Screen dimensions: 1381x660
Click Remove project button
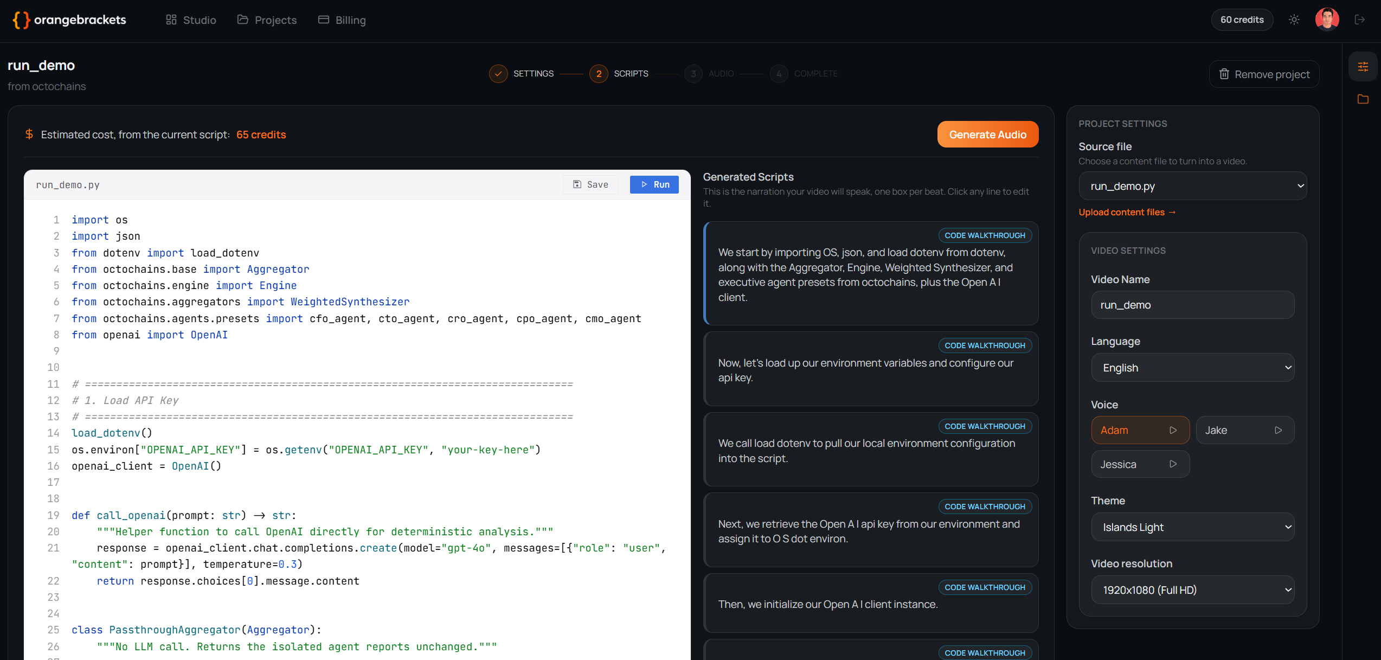pos(1264,74)
